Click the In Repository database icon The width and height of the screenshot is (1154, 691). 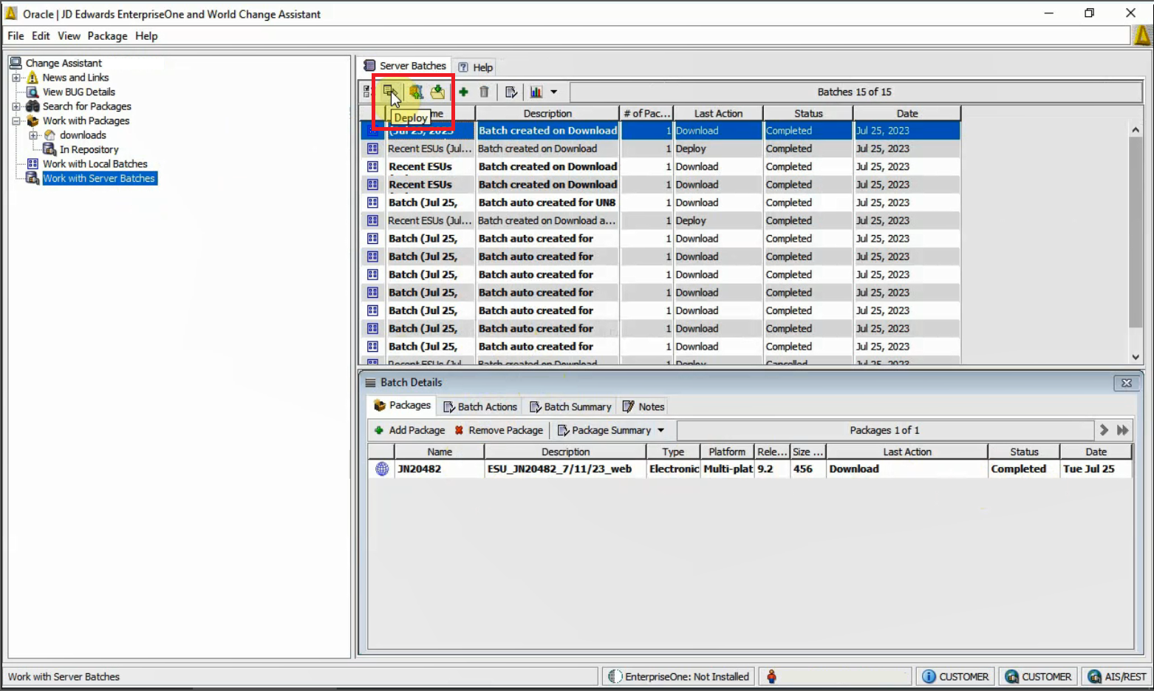point(49,149)
